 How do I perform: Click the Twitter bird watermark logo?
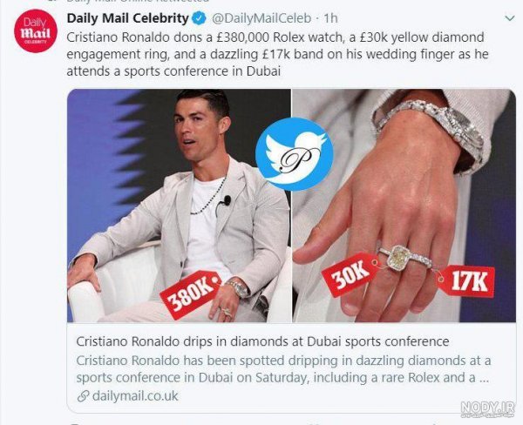click(x=295, y=154)
